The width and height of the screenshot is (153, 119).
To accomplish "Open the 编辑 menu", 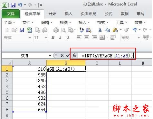I will [47, 23].
